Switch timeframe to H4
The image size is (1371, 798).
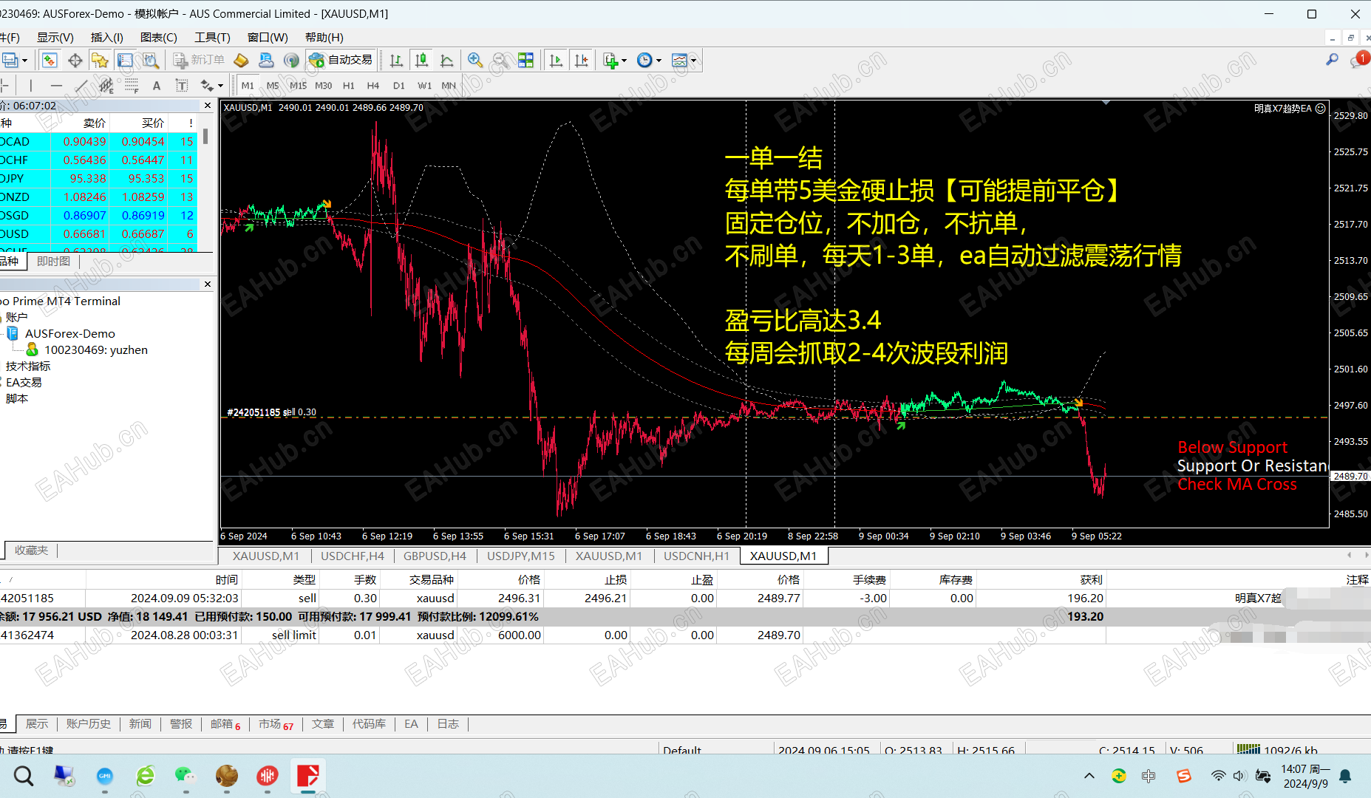point(373,86)
